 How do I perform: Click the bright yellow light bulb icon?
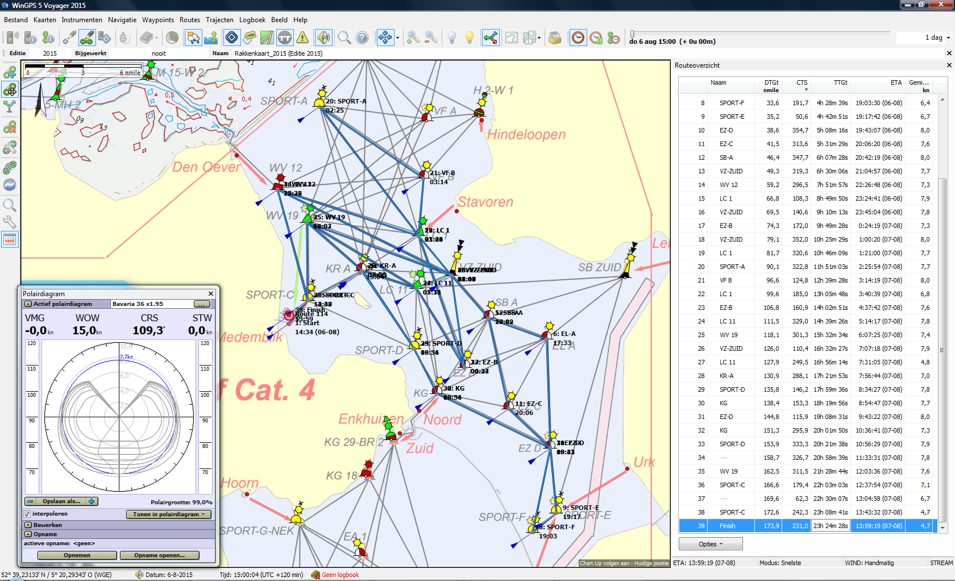[x=470, y=38]
